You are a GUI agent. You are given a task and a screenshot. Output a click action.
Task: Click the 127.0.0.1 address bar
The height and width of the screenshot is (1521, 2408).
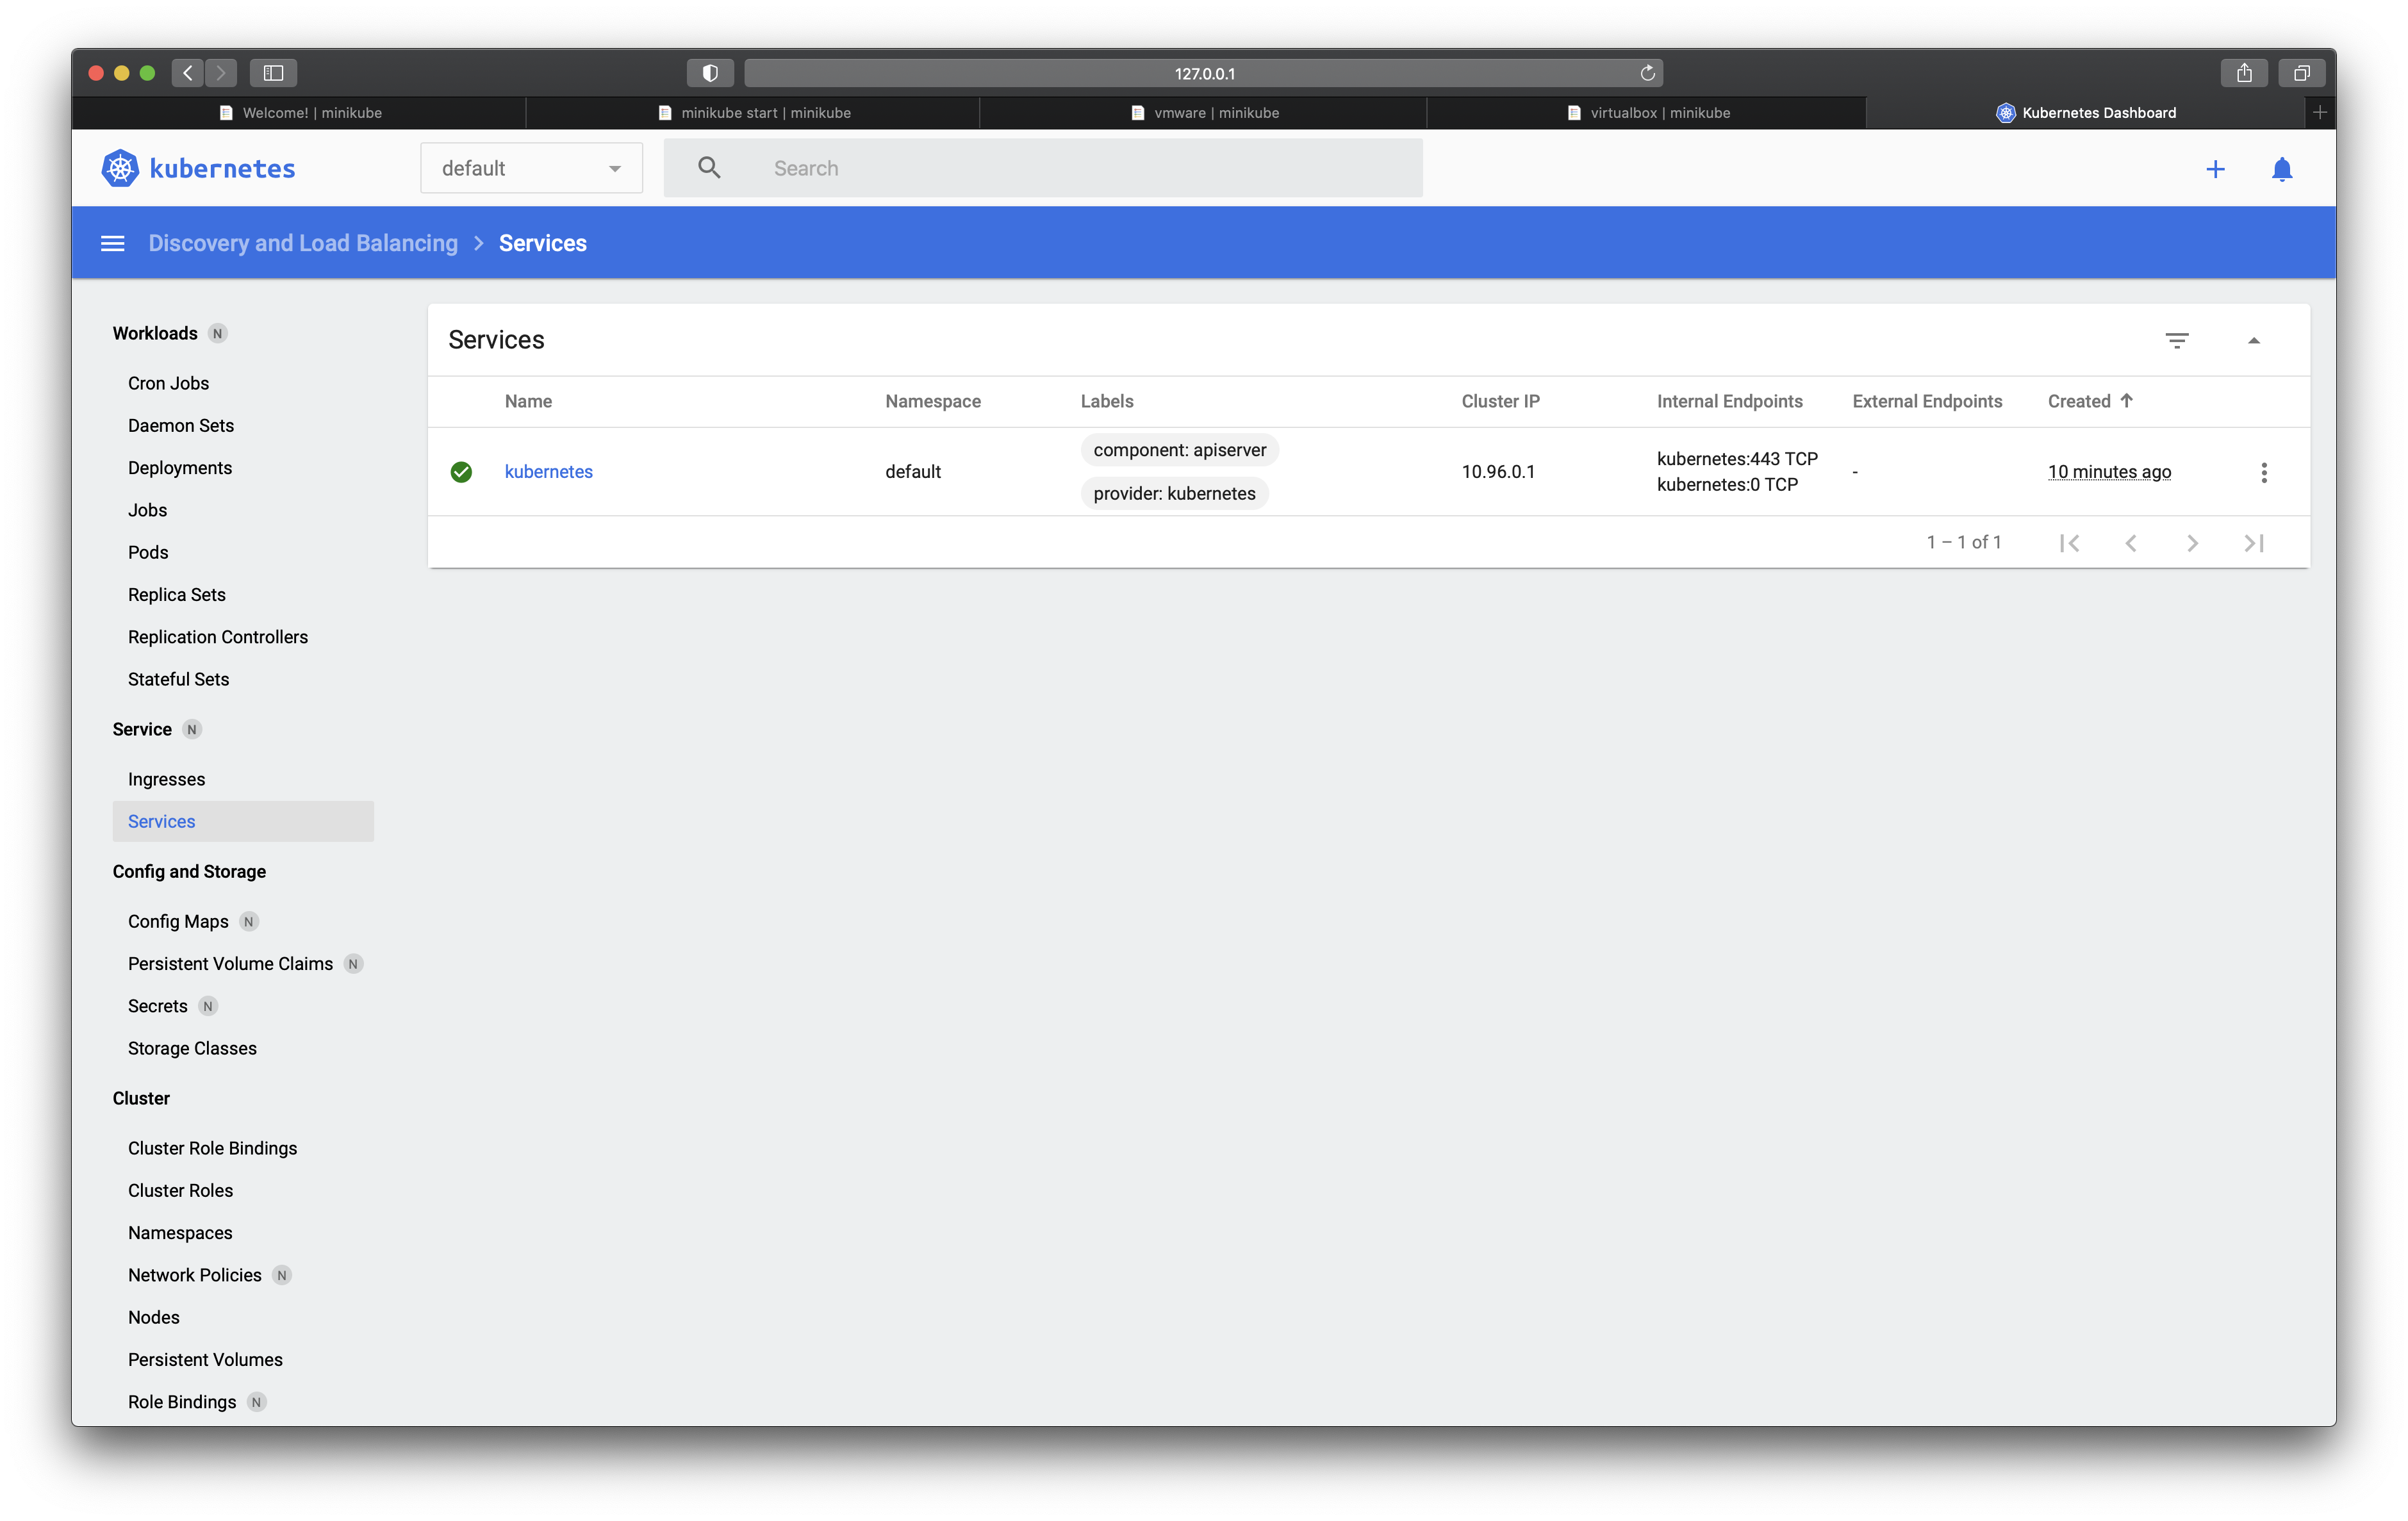point(1204,73)
